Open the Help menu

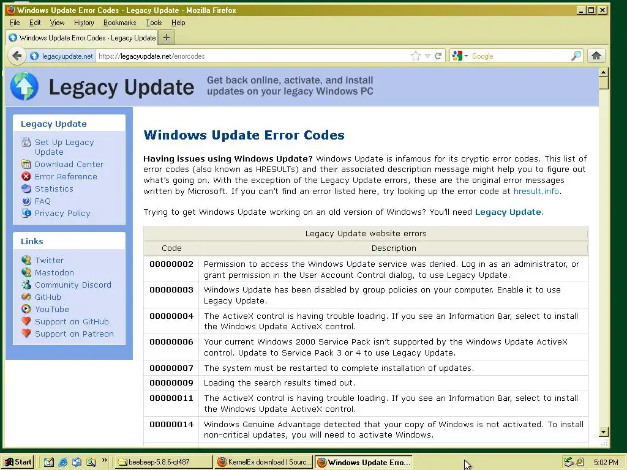point(178,23)
